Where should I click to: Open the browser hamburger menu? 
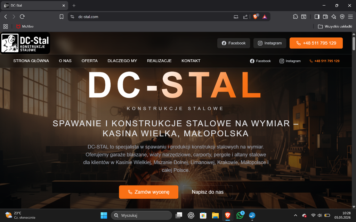pos(350,17)
